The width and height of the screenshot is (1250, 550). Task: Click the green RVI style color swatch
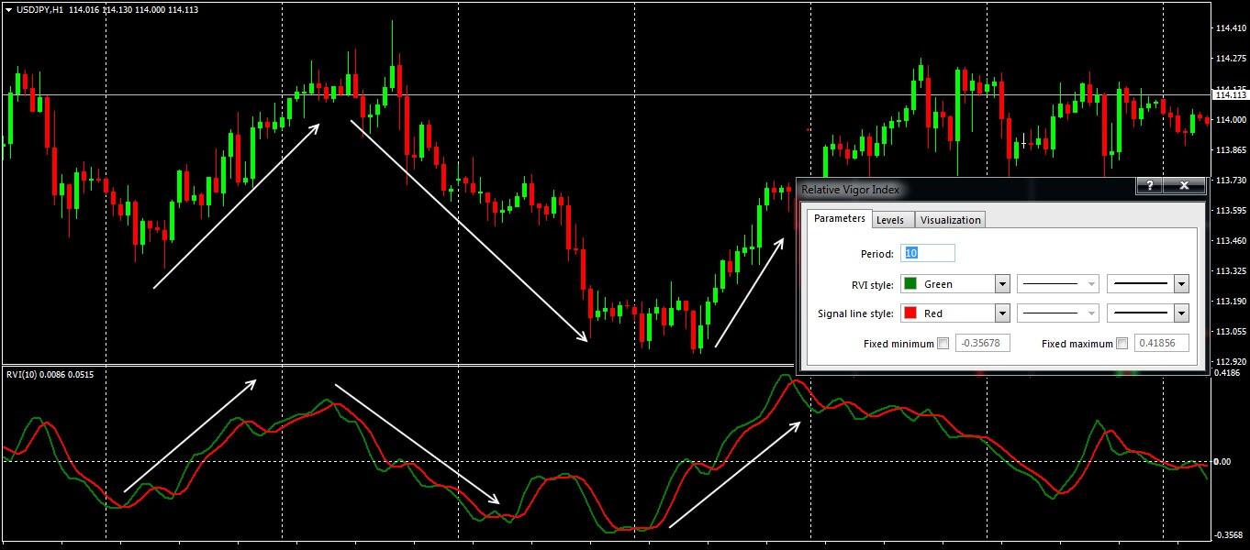tap(910, 284)
